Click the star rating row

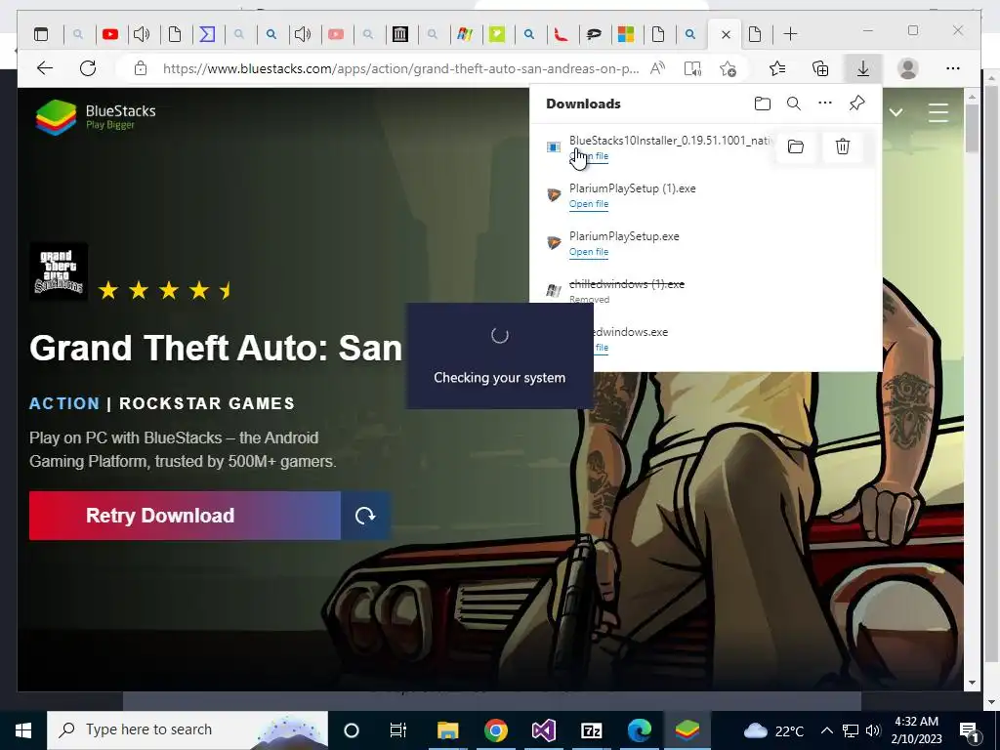coord(166,291)
